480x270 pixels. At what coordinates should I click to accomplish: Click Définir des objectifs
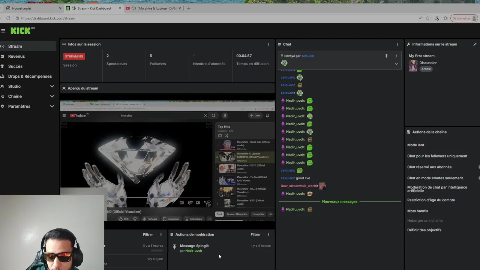424,230
